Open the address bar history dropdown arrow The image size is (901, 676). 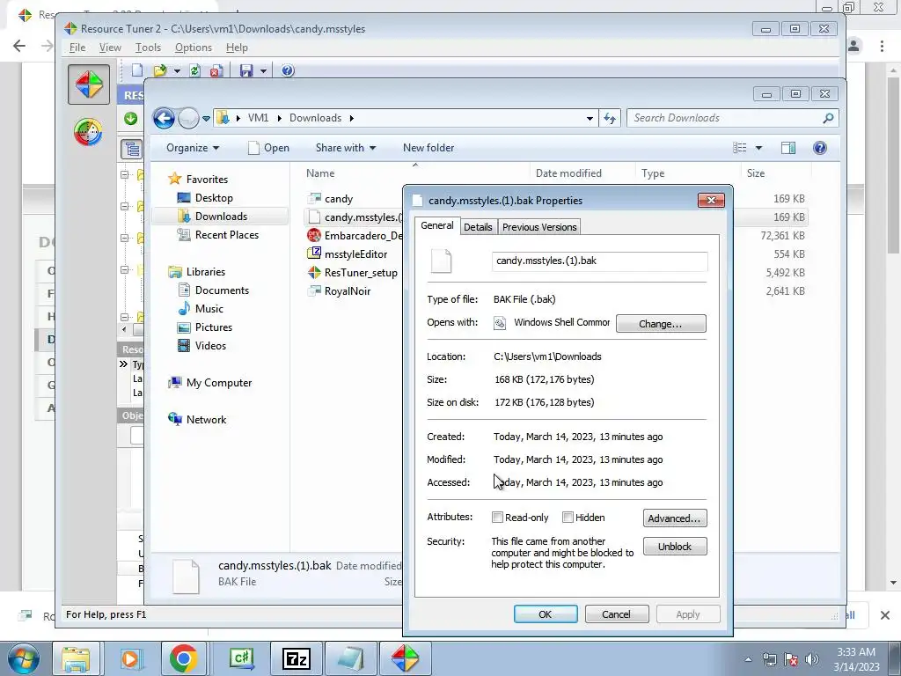(590, 119)
